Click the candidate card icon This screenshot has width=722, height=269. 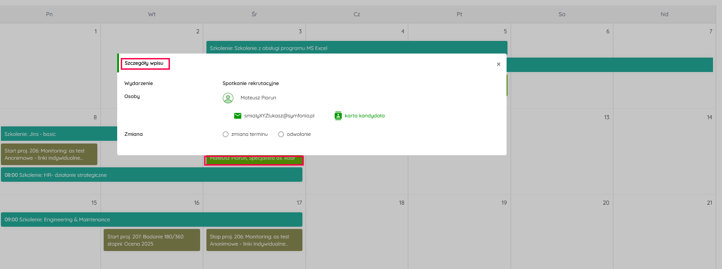pyautogui.click(x=338, y=116)
